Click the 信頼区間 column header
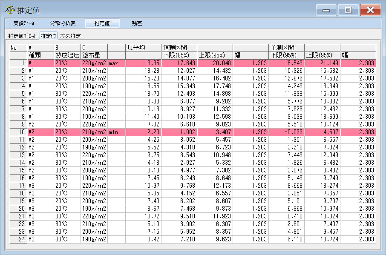Screen dimensions: 386x255 pos(175,48)
